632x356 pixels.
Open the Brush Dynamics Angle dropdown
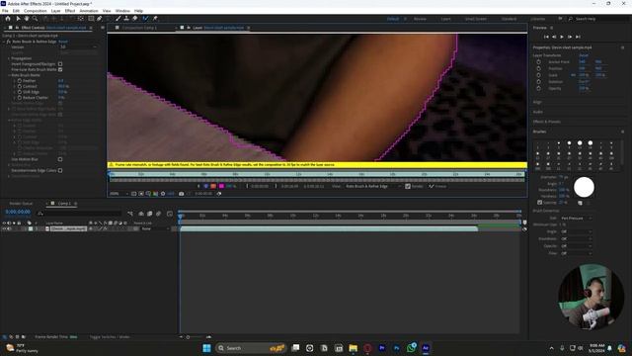[x=576, y=231]
